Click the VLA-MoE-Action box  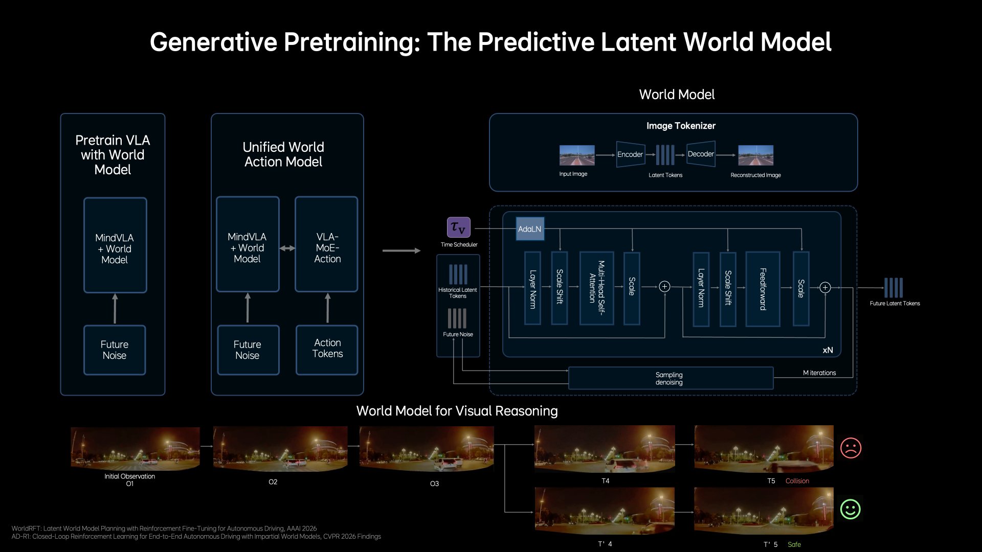[x=327, y=244]
